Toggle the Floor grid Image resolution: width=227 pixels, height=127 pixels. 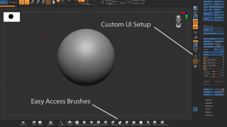coord(195,27)
